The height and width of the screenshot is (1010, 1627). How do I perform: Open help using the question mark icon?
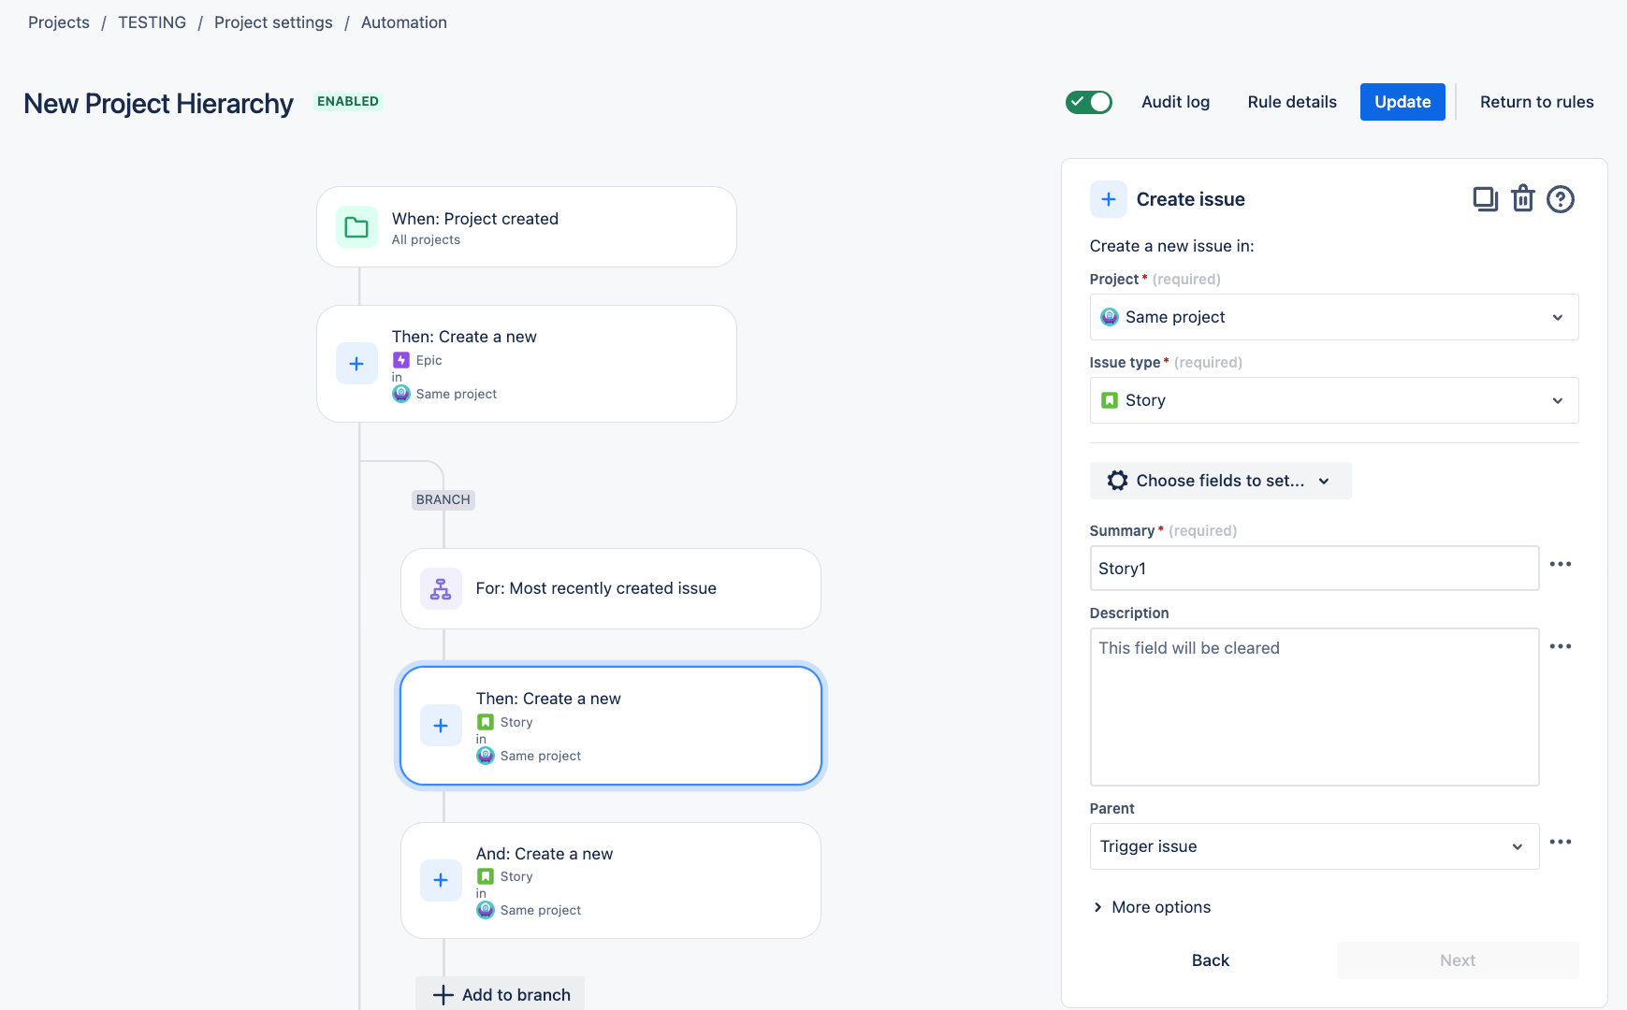(x=1560, y=198)
